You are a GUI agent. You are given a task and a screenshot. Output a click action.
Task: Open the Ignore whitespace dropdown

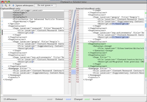point(45,6)
